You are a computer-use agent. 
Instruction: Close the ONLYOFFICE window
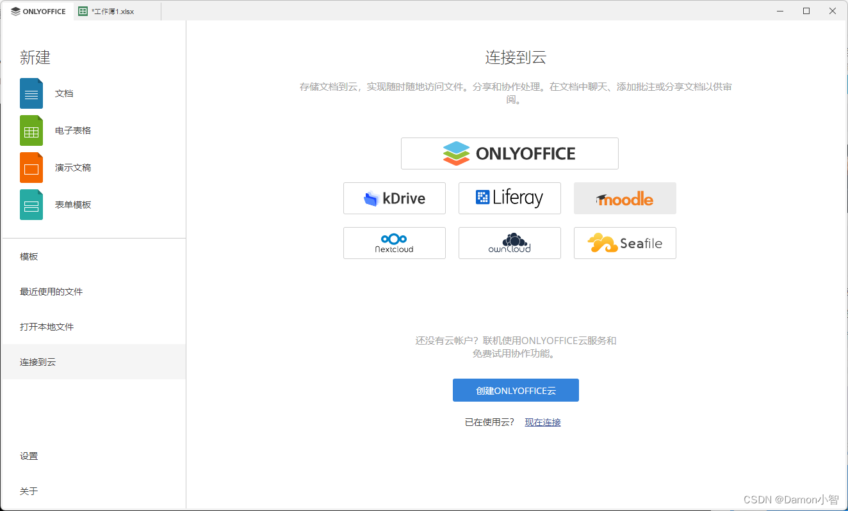pos(833,11)
